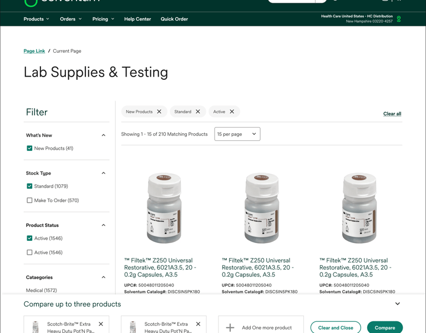
Task: Click the location pin icon in header
Action: pyautogui.click(x=399, y=19)
